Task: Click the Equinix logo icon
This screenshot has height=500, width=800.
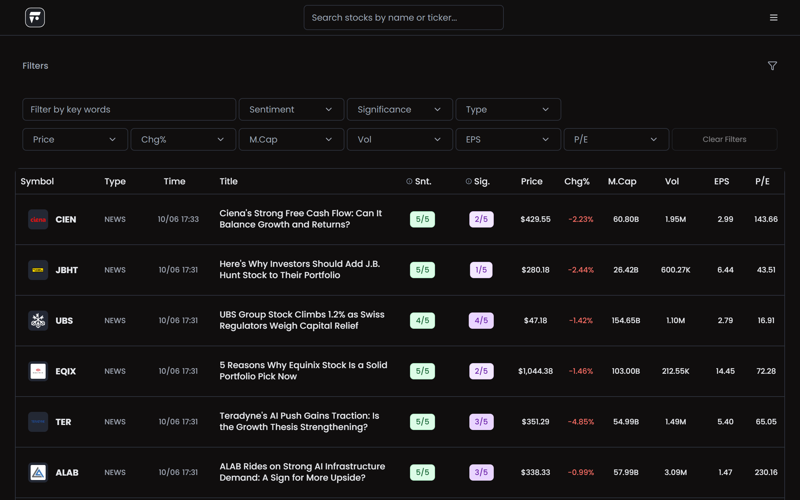Action: (38, 371)
